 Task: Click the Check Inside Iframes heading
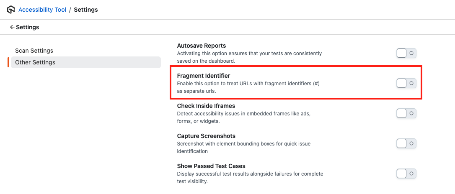pyautogui.click(x=206, y=106)
